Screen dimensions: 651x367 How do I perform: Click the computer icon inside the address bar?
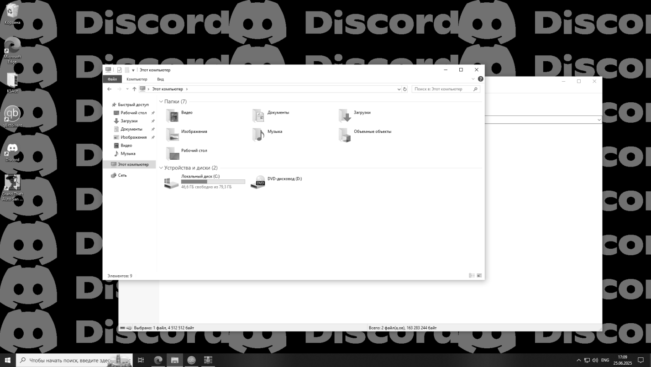(x=142, y=89)
